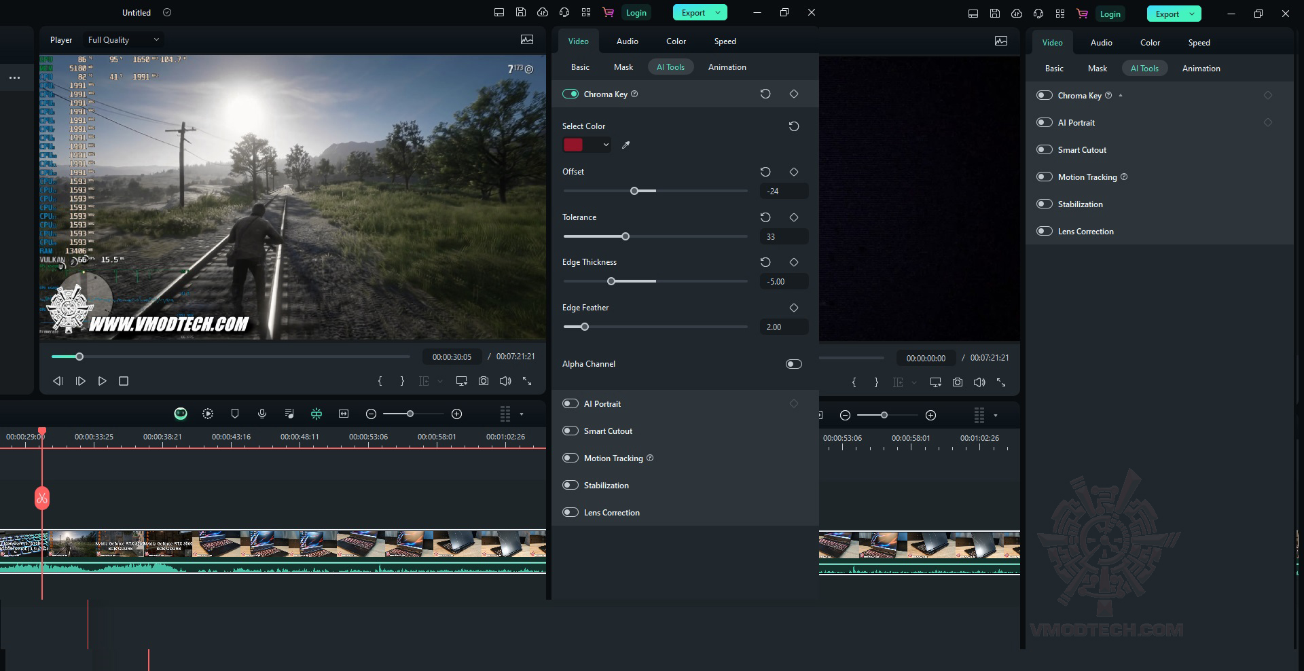Image resolution: width=1304 pixels, height=671 pixels.
Task: Reset the Offset value
Action: 765,172
